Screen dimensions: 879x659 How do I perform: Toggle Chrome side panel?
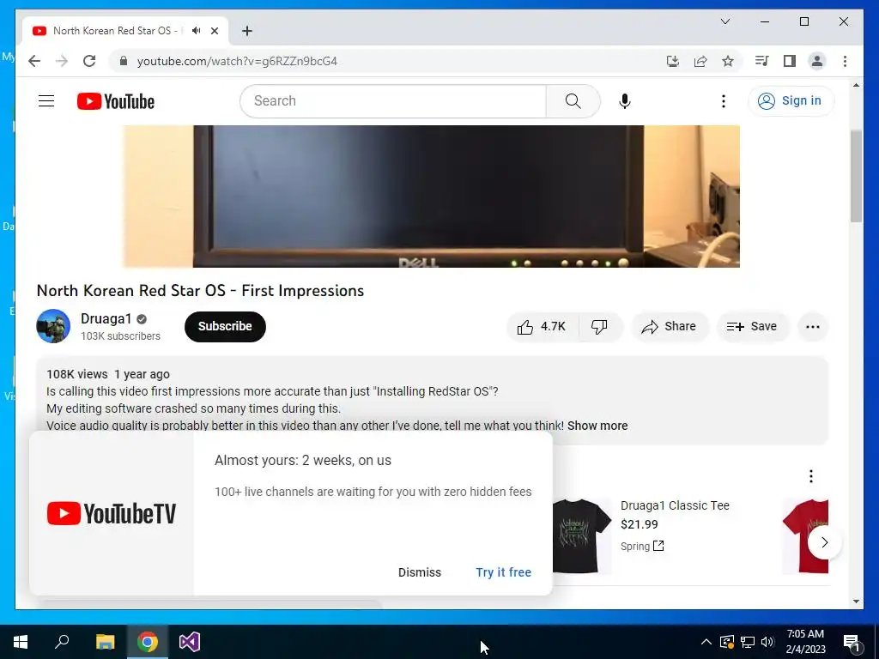790,61
